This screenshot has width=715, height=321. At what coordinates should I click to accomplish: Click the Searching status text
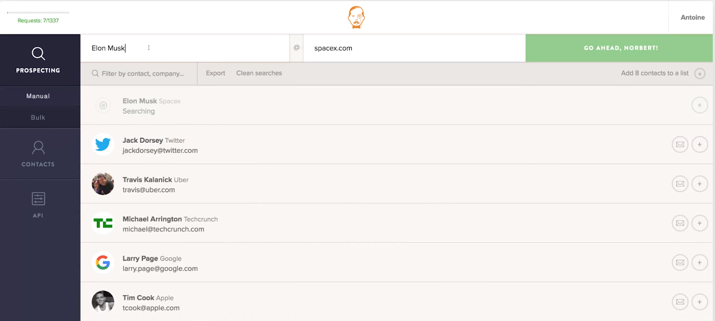tap(138, 111)
